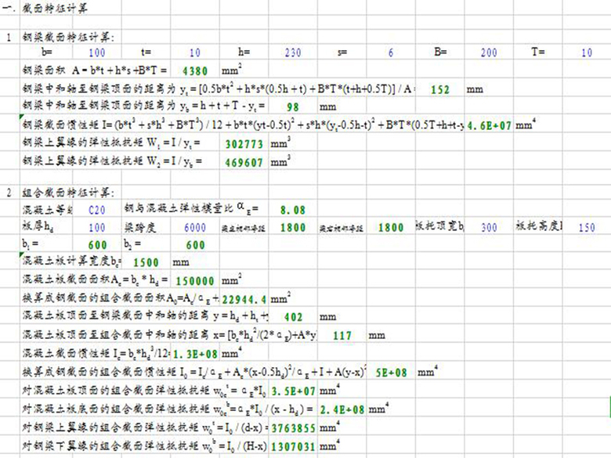Select the B= input cell showing 200
Image resolution: width=611 pixels, height=458 pixels.
tap(488, 52)
